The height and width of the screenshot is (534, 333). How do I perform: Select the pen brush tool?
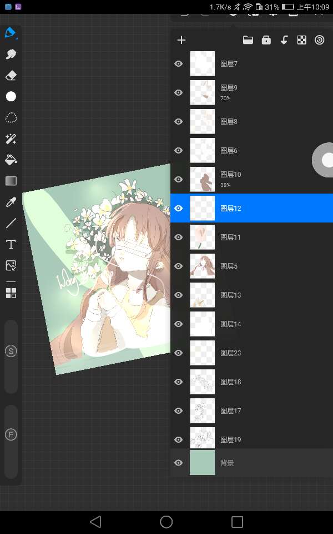click(x=10, y=33)
